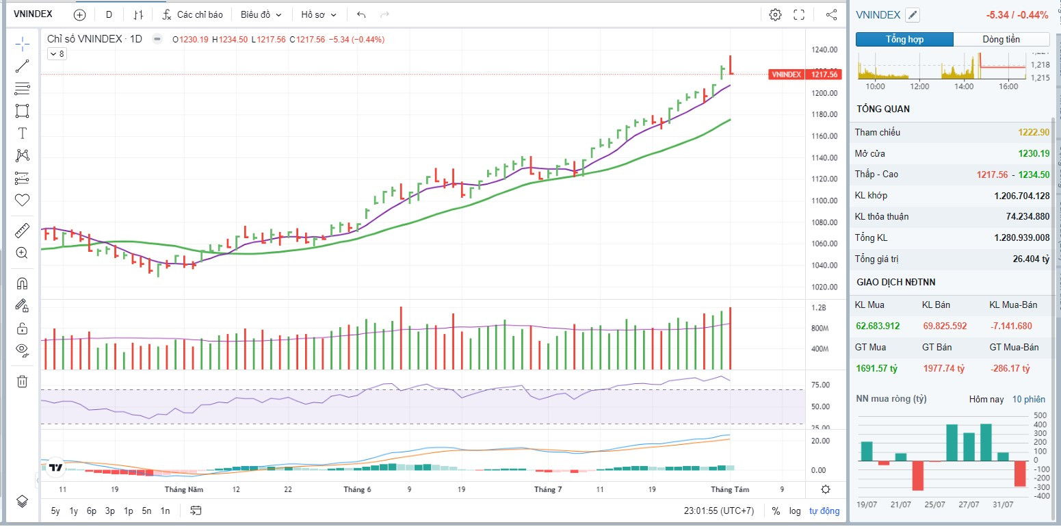Select the text annotation tool
The height and width of the screenshot is (529, 1061).
tap(22, 133)
